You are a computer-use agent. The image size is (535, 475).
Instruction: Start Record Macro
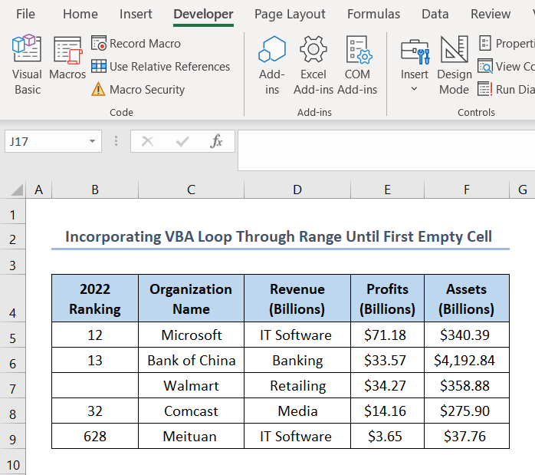tap(136, 44)
